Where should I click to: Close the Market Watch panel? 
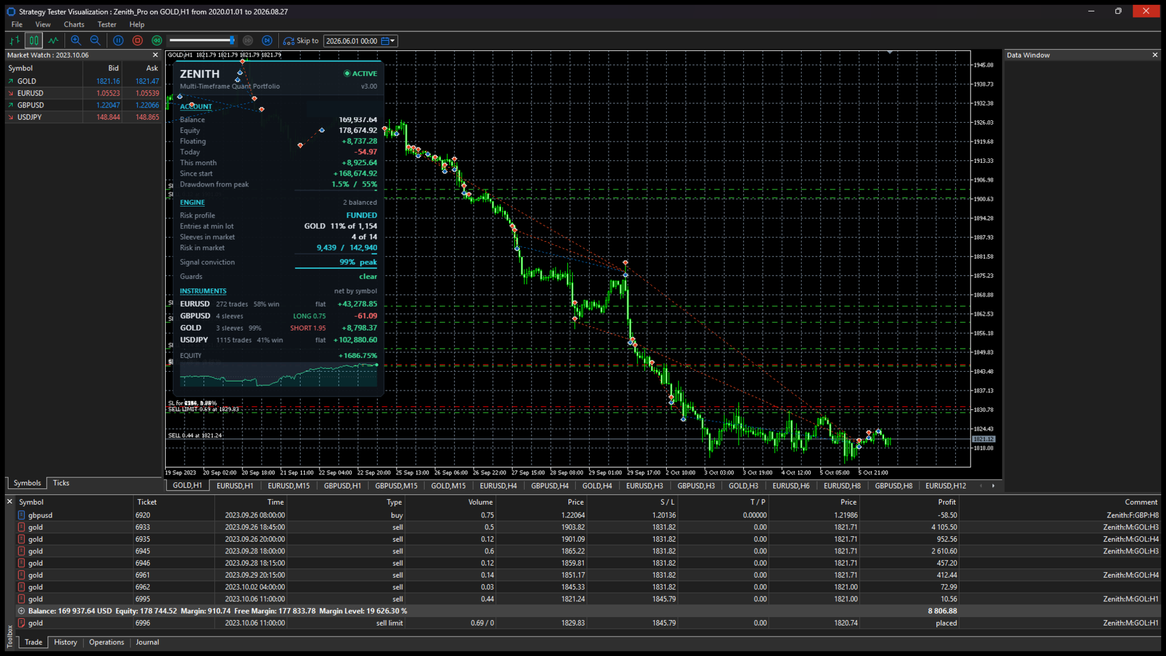pos(155,55)
